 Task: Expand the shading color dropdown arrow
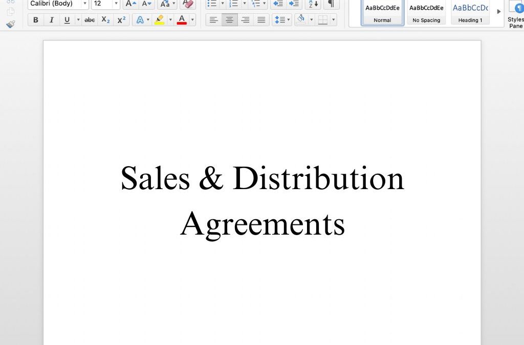312,20
